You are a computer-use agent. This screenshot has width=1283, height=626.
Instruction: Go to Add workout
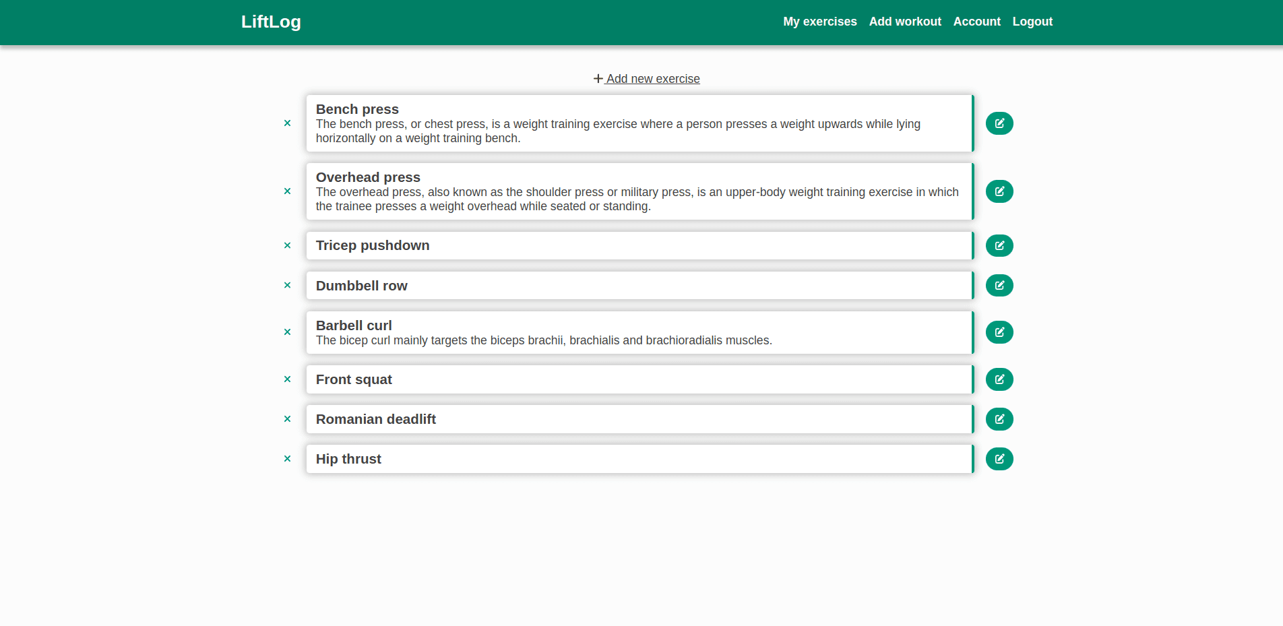coord(905,22)
